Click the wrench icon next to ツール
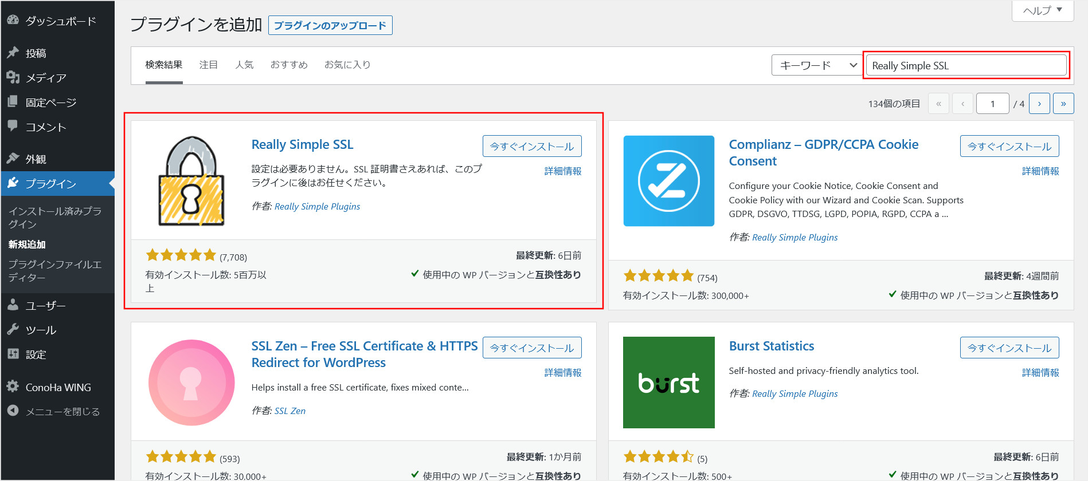 [x=13, y=330]
